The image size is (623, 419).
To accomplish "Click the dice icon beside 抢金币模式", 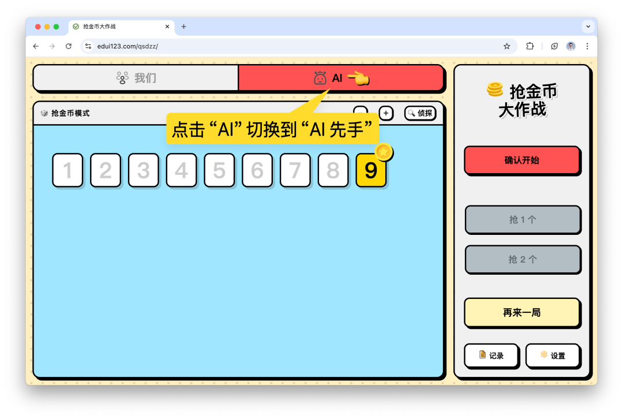I will click(43, 113).
